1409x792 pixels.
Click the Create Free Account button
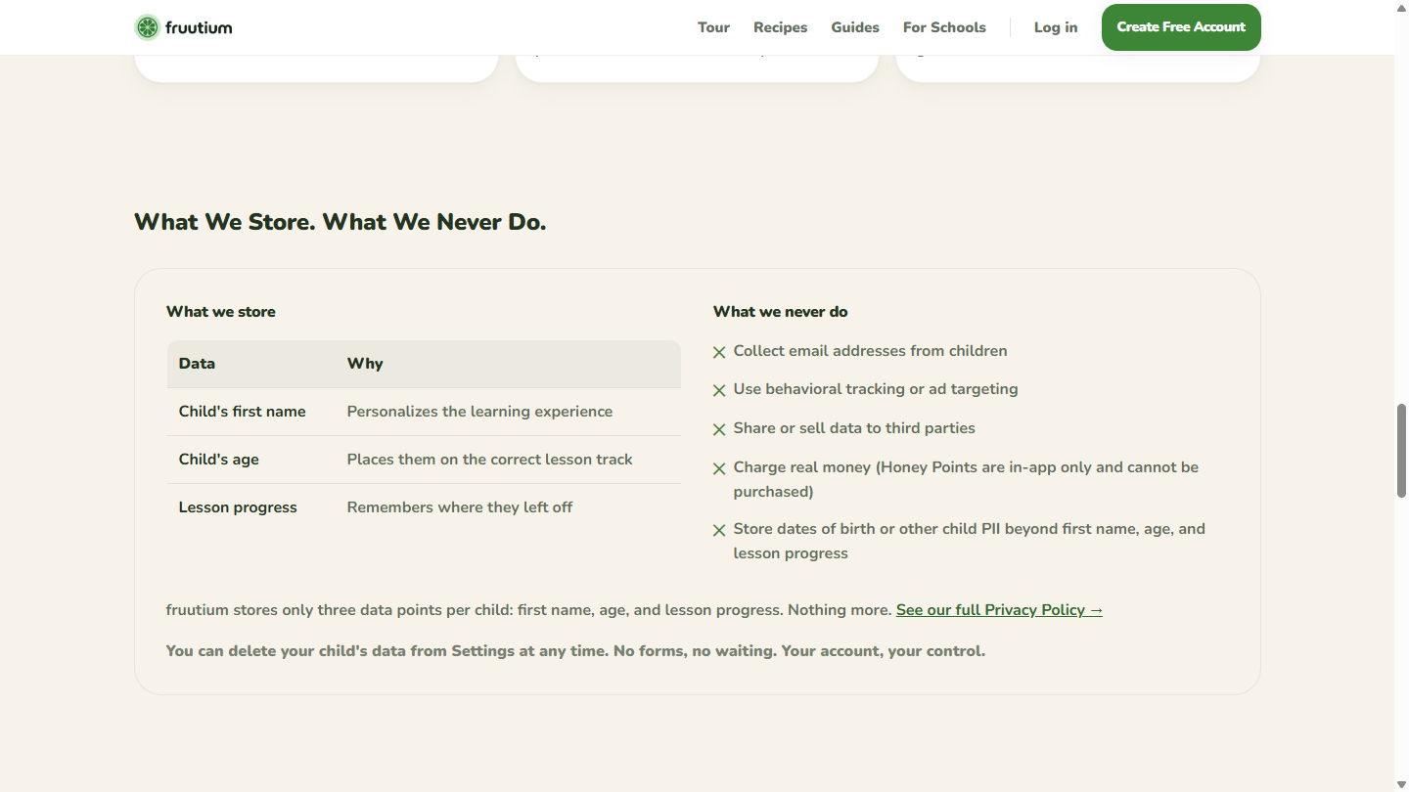click(1181, 27)
